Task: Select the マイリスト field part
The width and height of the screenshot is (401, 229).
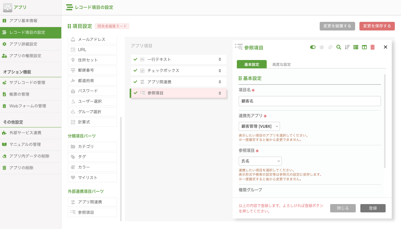Action: coord(92,178)
